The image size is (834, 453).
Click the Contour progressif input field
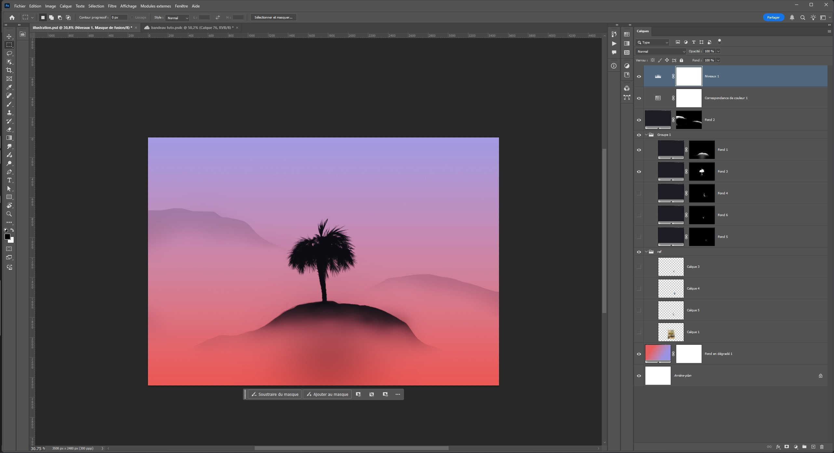(119, 18)
